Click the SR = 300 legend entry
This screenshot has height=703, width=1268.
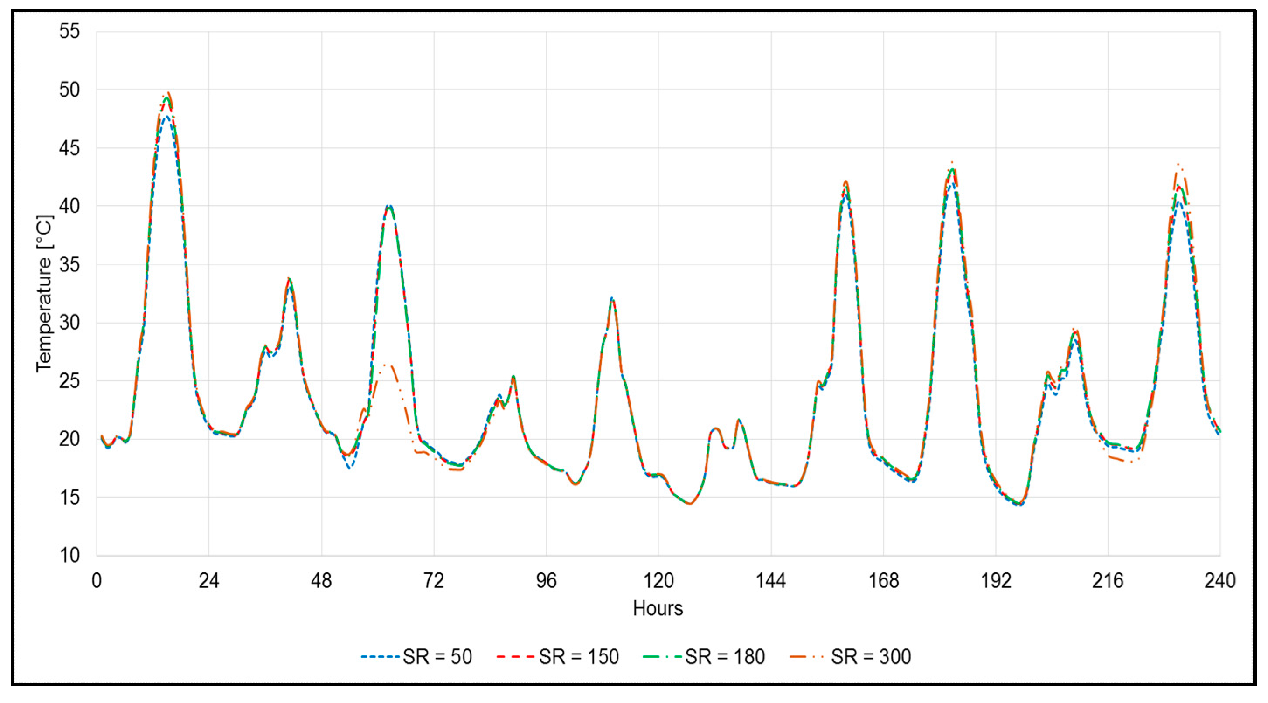(x=870, y=657)
